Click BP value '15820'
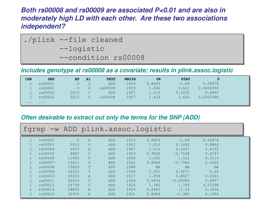The image size is (270, 202). pyautogui.click(x=74, y=167)
